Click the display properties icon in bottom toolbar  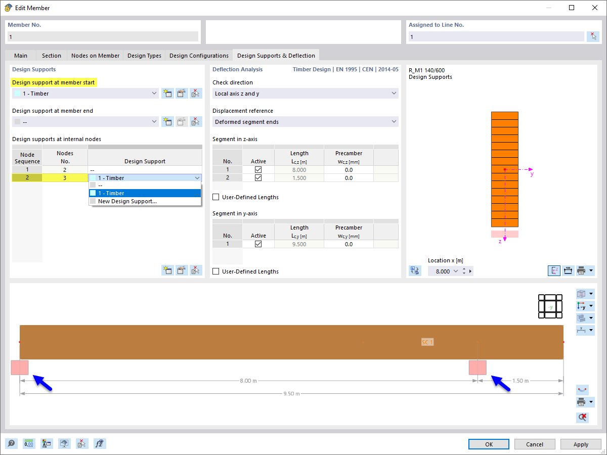point(47,443)
